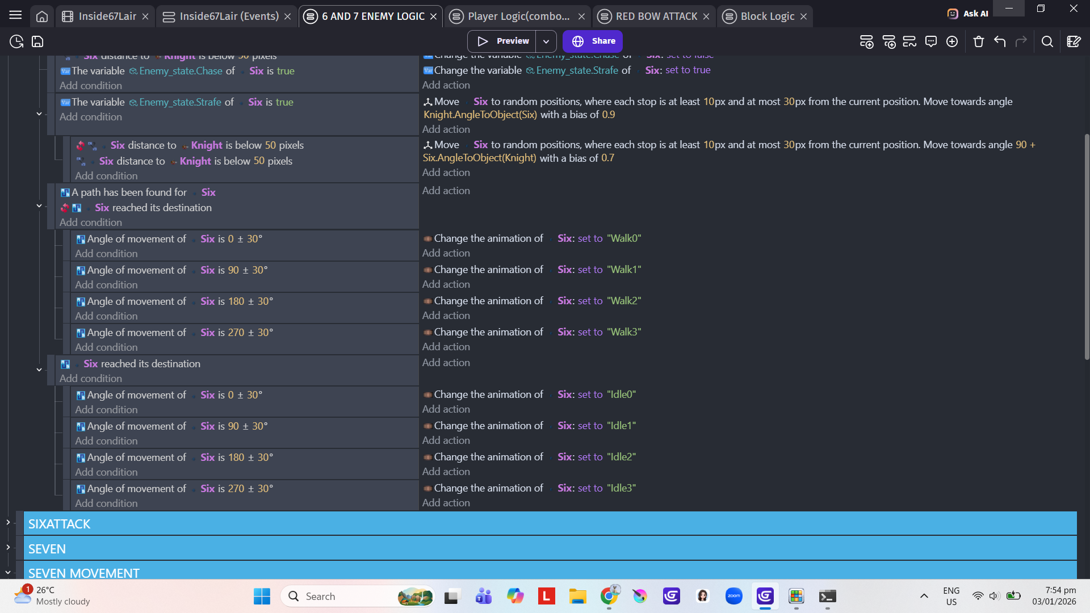Click the circled plus add-event-type icon
The width and height of the screenshot is (1090, 613).
tap(952, 41)
